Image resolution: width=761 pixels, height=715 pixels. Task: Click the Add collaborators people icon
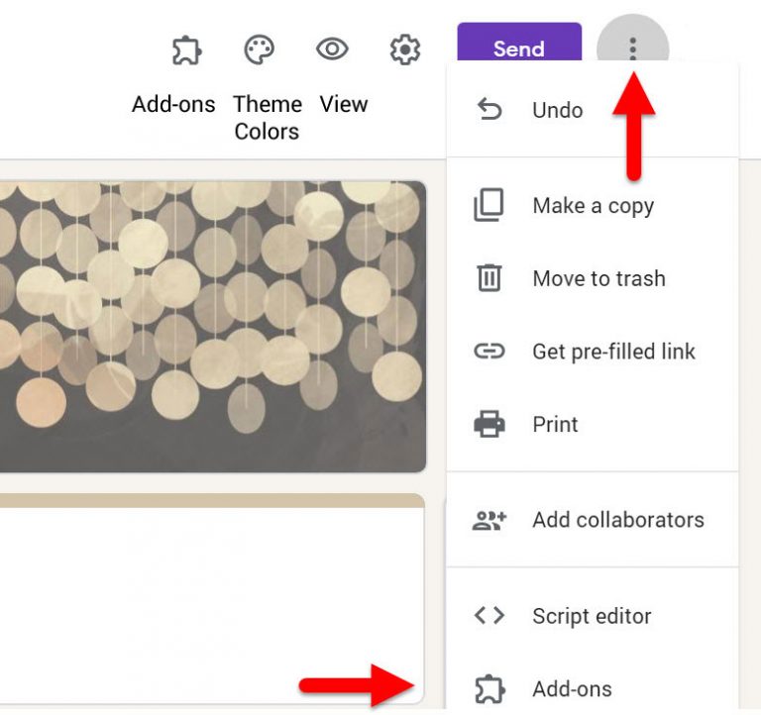(x=489, y=520)
